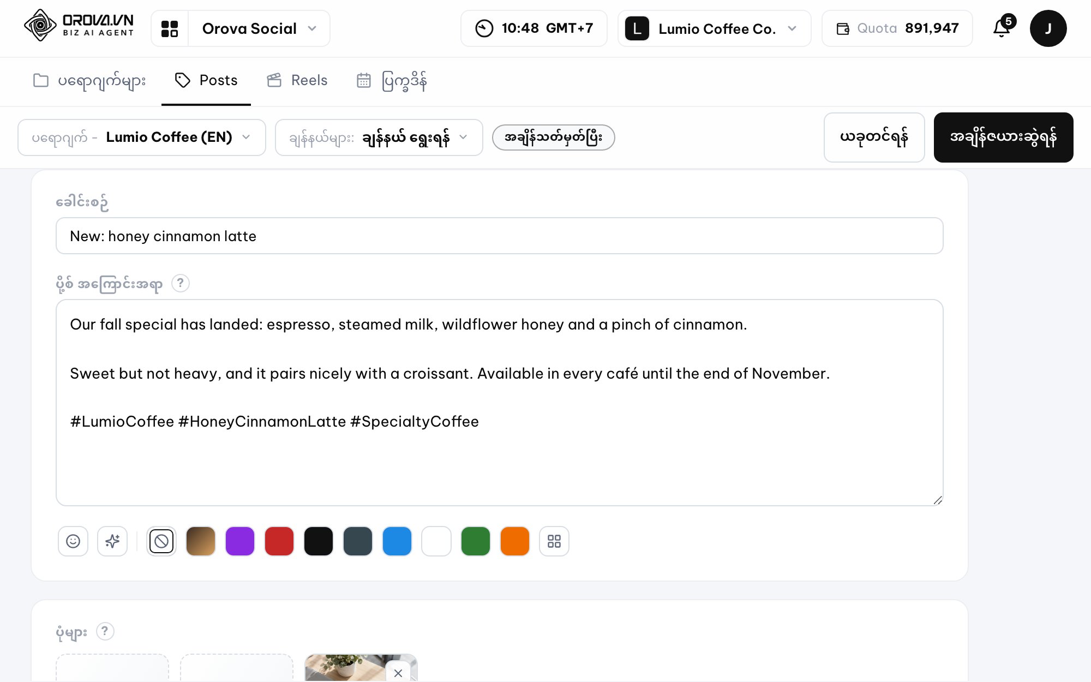The width and height of the screenshot is (1091, 682).
Task: Pick the black background swatch
Action: click(319, 541)
